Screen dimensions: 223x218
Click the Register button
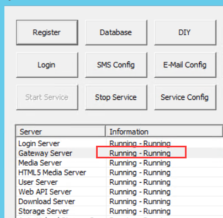(47, 33)
